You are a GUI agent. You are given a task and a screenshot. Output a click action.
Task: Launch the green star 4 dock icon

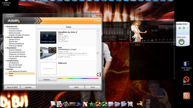(x=91, y=104)
